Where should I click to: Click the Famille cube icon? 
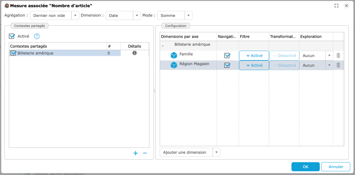[174, 56]
